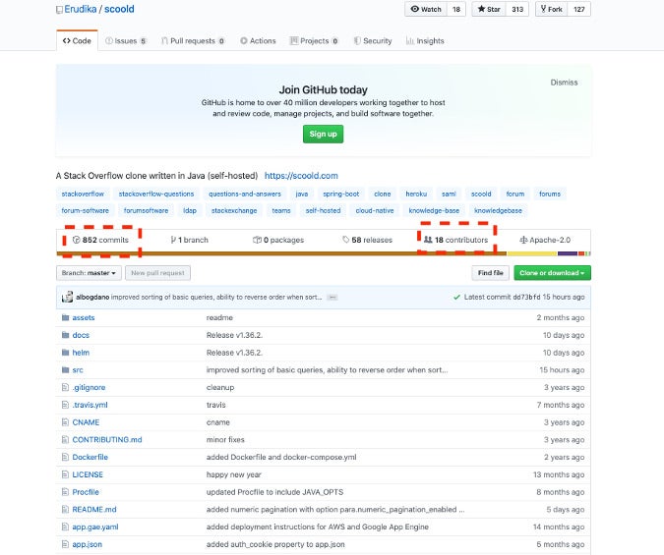Open the watchers count 18

coord(456,9)
